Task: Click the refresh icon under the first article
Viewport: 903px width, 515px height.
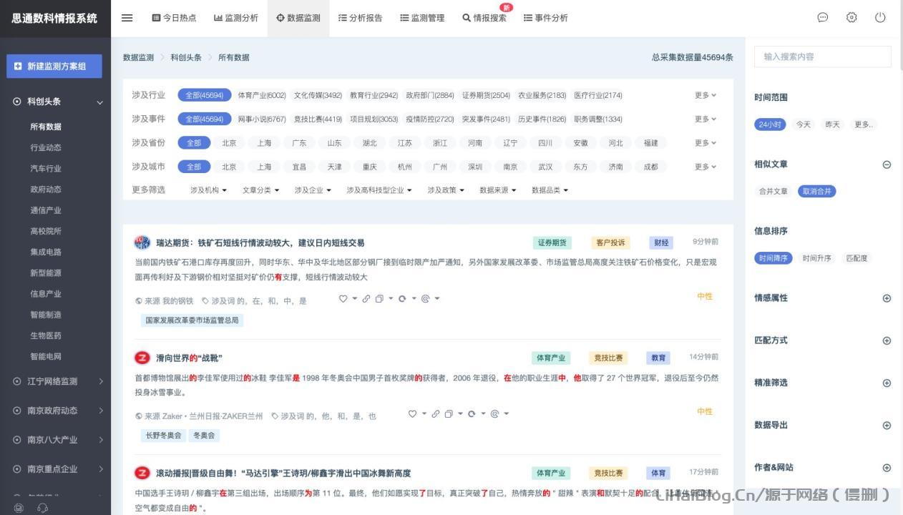Action: pyautogui.click(x=403, y=298)
